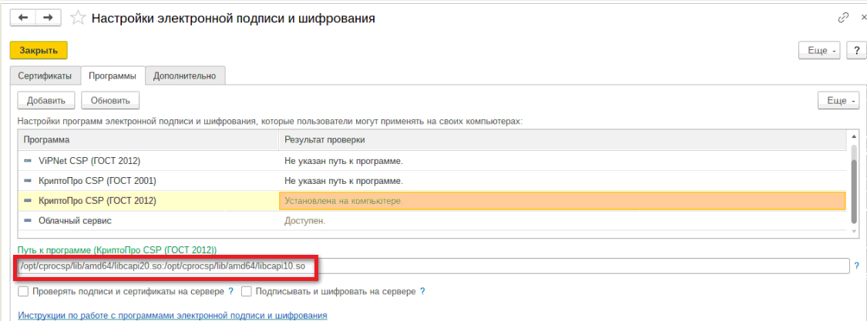Toggle 'Подписывать и шифровать на сервере' checkbox
867x321 pixels.
247,292
